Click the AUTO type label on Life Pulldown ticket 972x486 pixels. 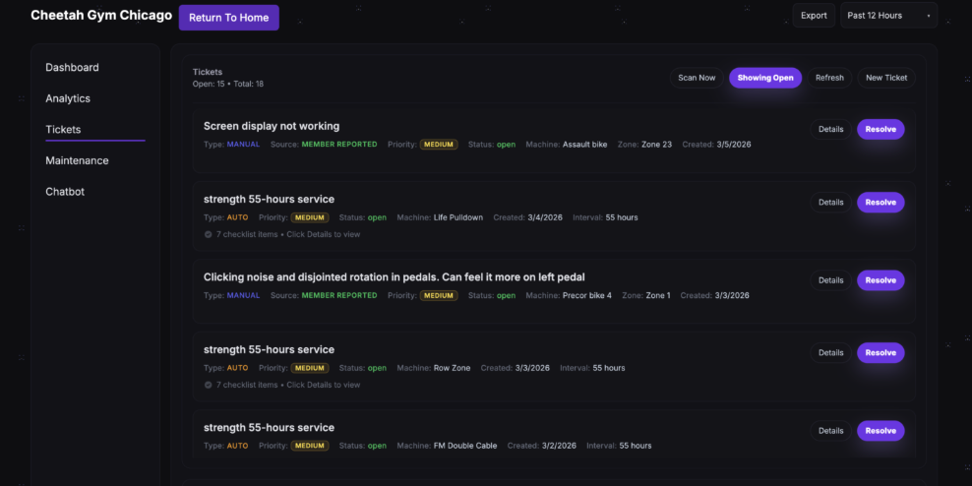tap(237, 217)
